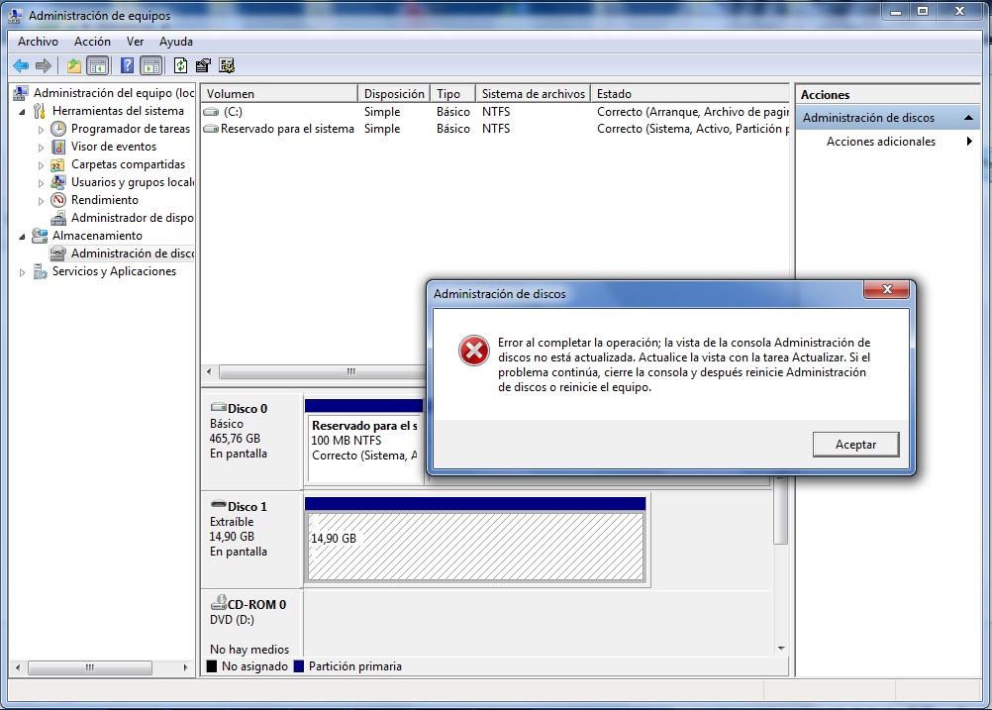Click the Up One Level folder icon
This screenshot has height=710, width=992.
click(74, 65)
